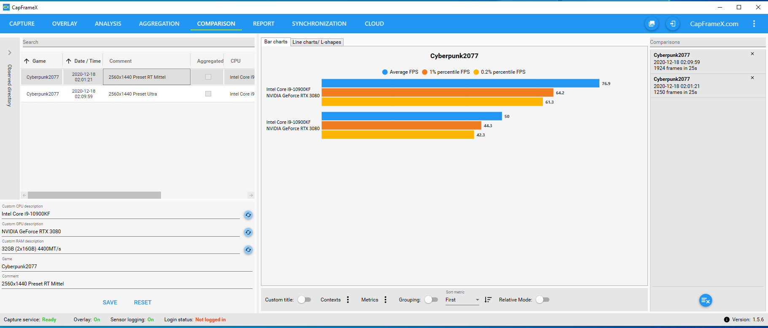Sort by Game column arrow
This screenshot has height=328, width=768.
point(27,61)
